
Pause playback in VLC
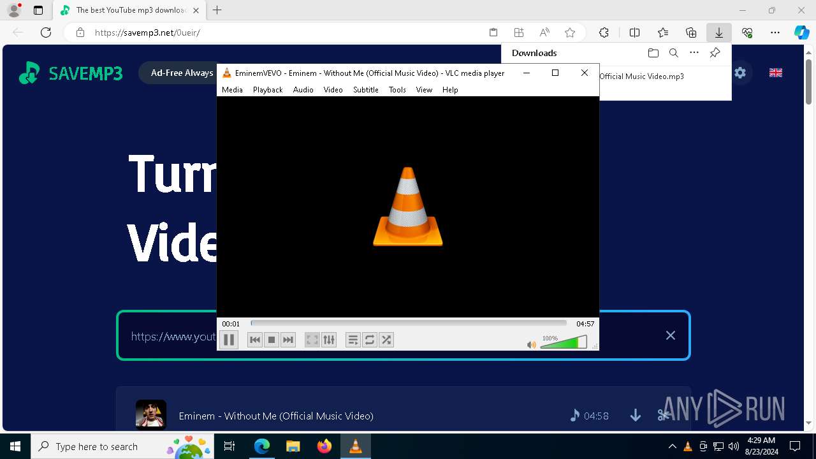tap(229, 340)
